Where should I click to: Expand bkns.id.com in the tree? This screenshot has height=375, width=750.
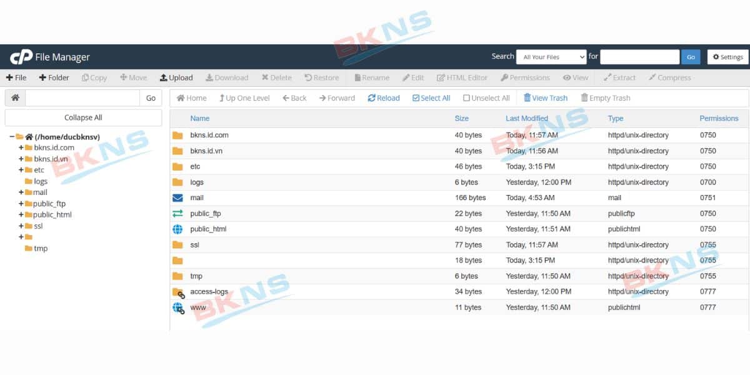point(21,148)
